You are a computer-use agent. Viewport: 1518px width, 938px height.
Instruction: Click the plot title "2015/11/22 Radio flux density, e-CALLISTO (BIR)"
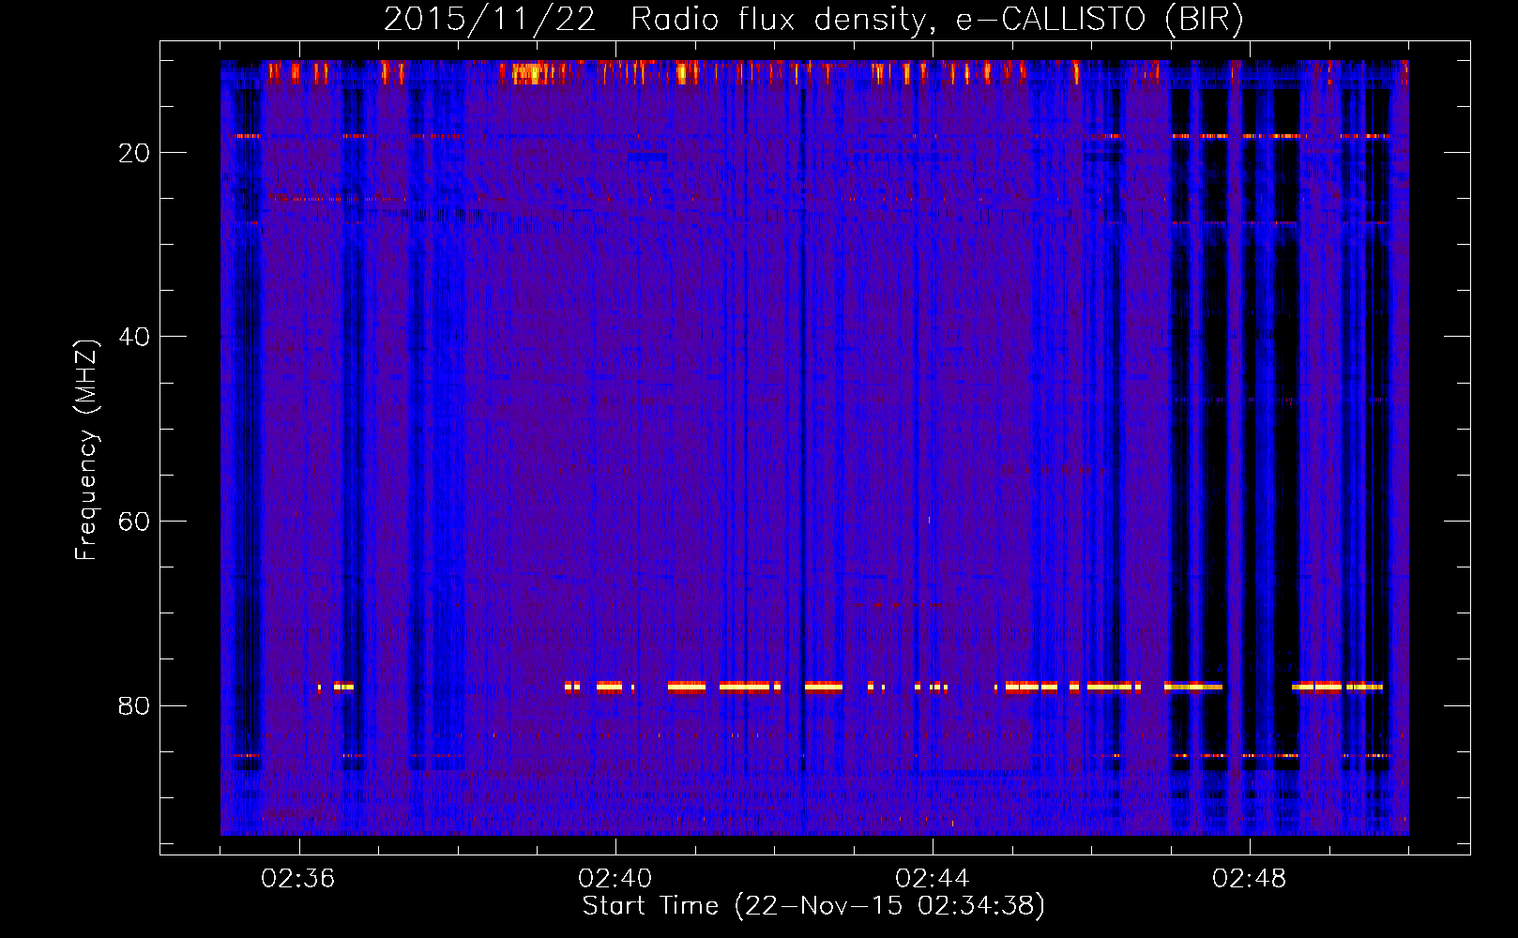(813, 20)
